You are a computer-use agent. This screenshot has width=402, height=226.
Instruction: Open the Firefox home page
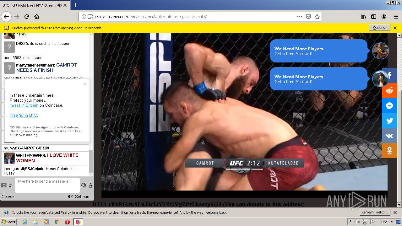coord(37,17)
